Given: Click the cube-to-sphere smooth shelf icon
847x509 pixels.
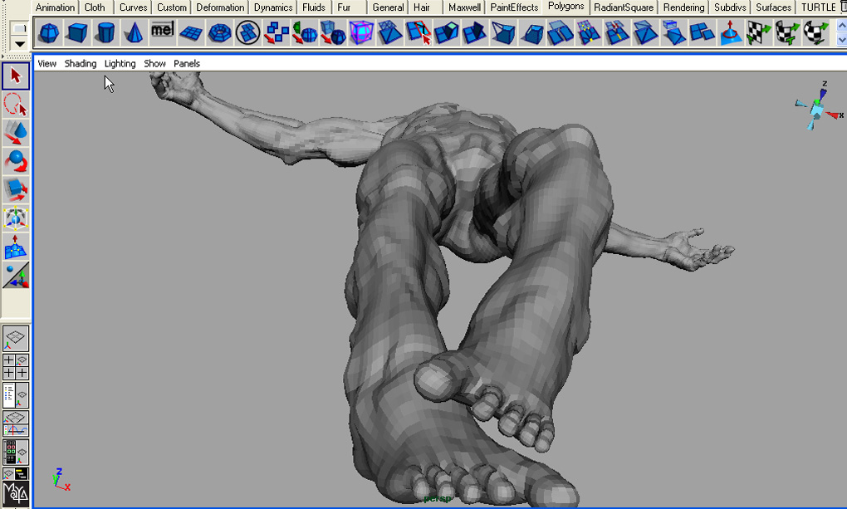Looking at the screenshot, I should [x=333, y=32].
